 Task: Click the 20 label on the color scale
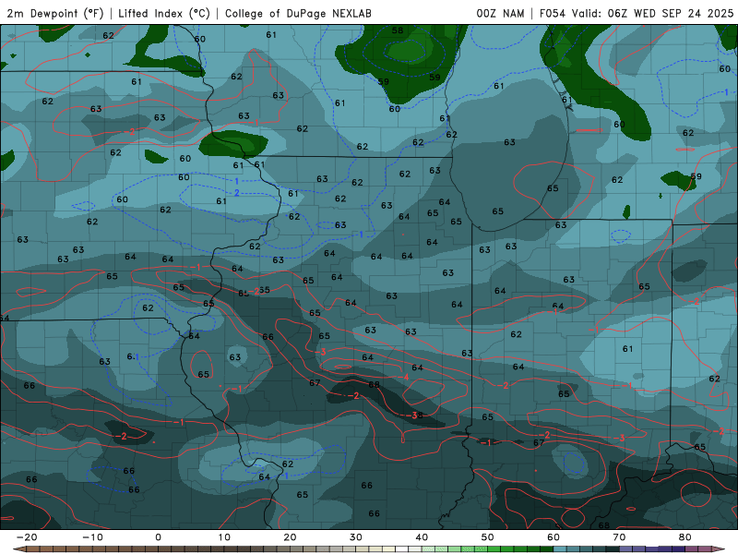tap(290, 537)
